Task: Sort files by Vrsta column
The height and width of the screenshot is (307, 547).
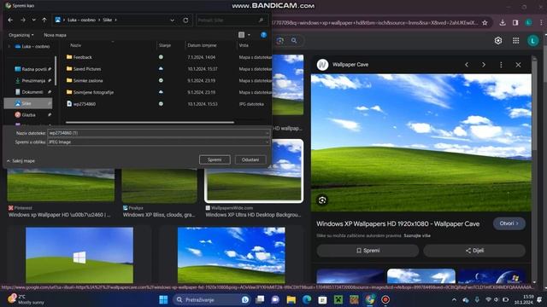Action: (244, 45)
